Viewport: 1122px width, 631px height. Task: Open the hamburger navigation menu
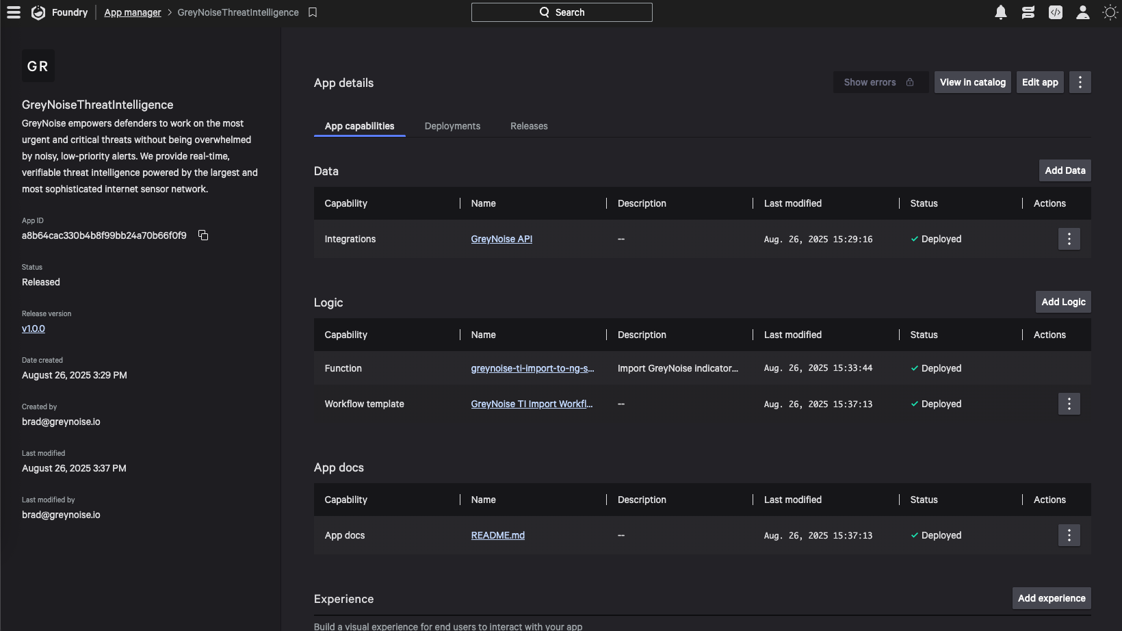click(x=14, y=12)
